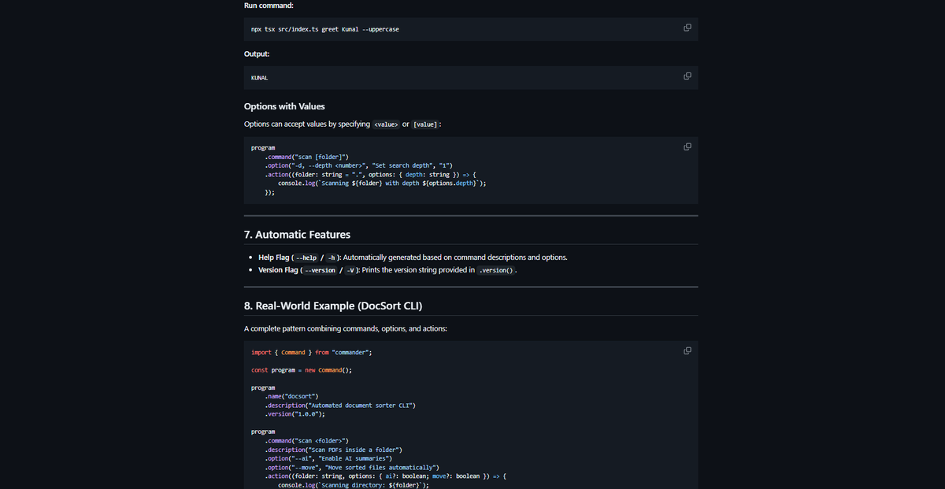Copy the KUNAL output block

coord(687,76)
